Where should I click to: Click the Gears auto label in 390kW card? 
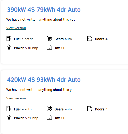[63, 39]
